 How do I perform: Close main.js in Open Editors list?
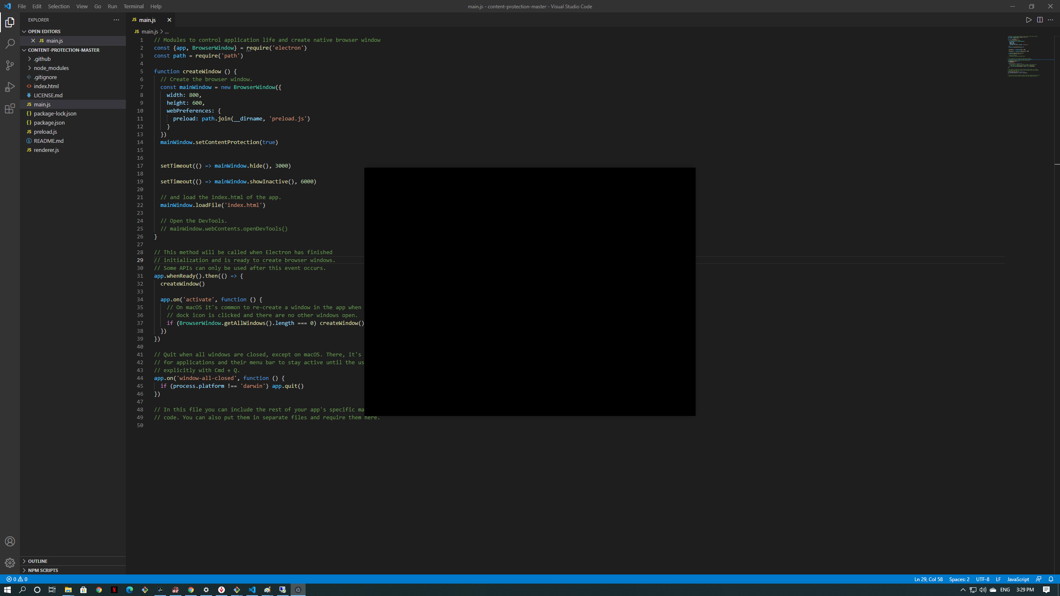pyautogui.click(x=33, y=41)
